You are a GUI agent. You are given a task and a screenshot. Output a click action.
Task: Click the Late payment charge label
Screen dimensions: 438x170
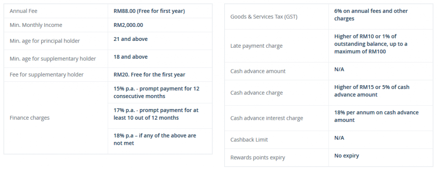point(257,46)
